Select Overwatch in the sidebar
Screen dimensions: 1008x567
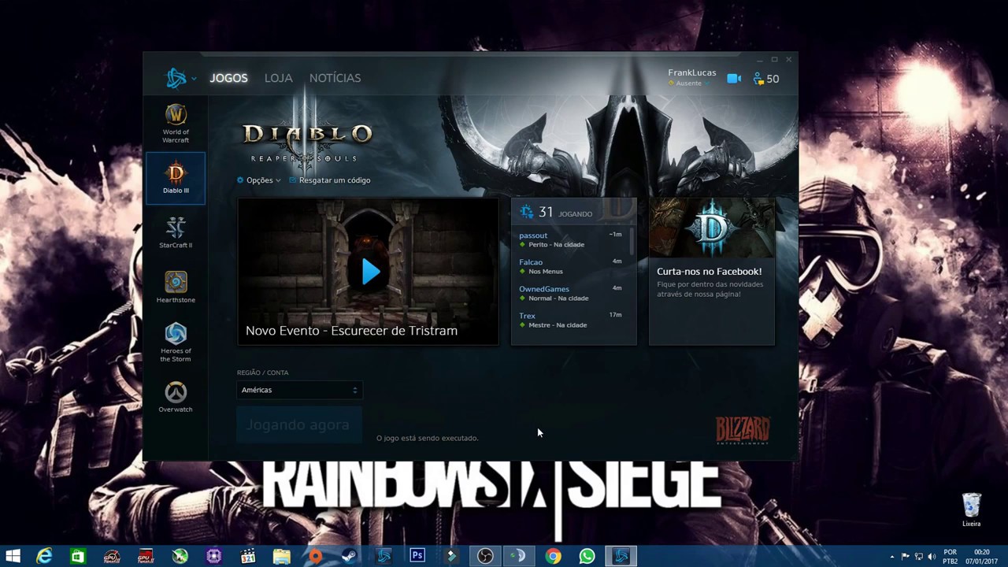[176, 397]
